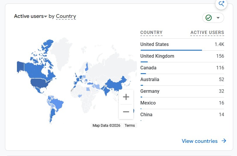237x156 pixels.
Task: Click China on the map
Action: (116, 85)
